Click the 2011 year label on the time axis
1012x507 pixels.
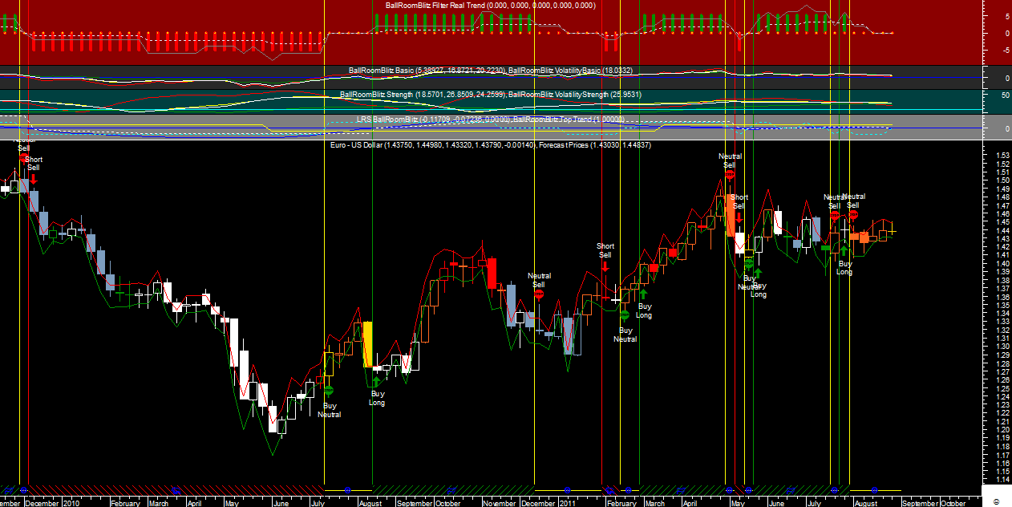point(567,503)
